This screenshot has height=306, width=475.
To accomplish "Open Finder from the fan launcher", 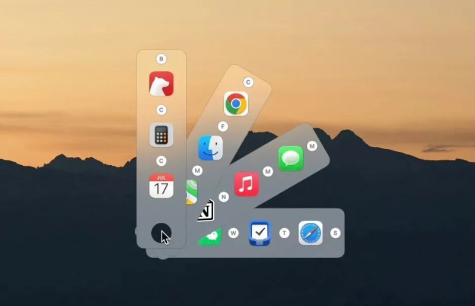I will [210, 148].
